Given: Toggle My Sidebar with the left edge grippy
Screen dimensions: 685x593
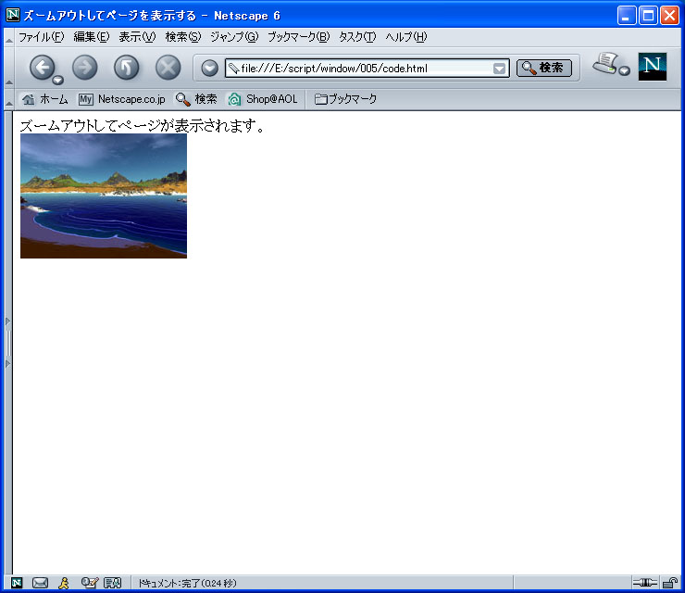Looking at the screenshot, I should point(7,343).
